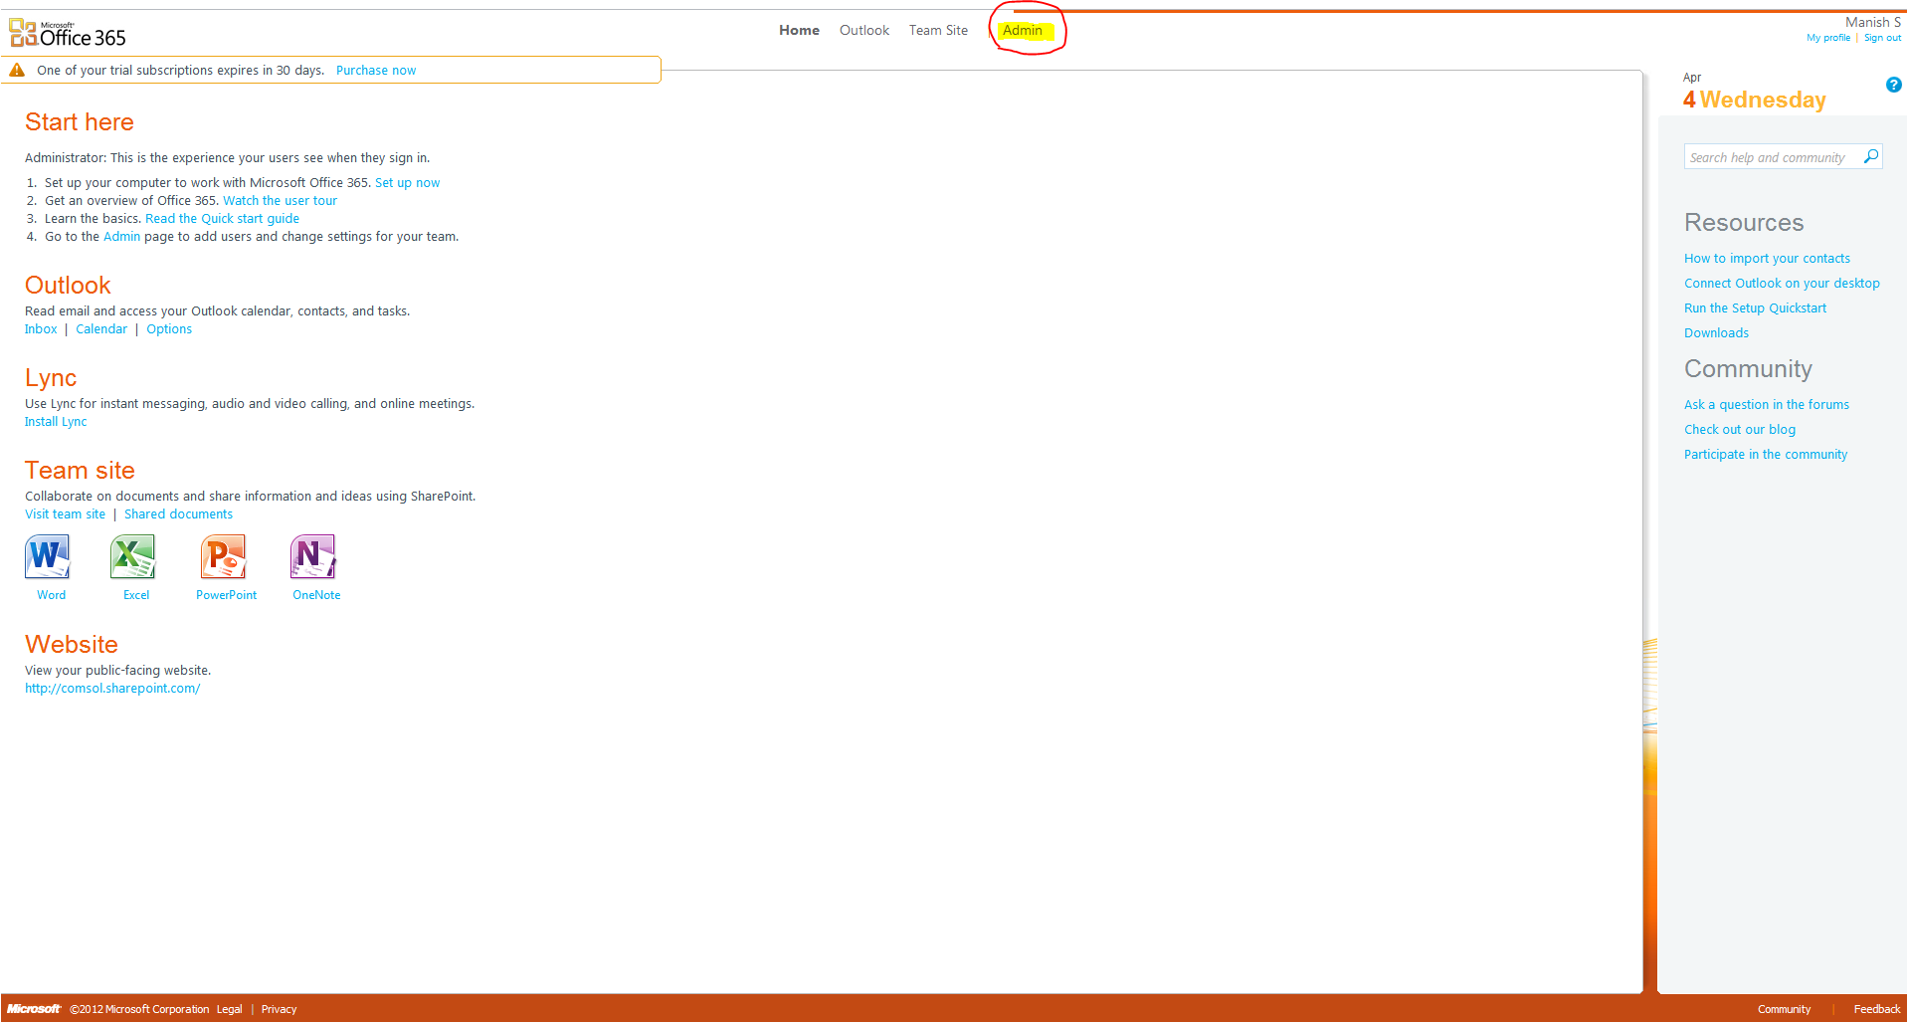1908x1023 pixels.
Task: Open Downloads under Resources
Action: tap(1716, 333)
